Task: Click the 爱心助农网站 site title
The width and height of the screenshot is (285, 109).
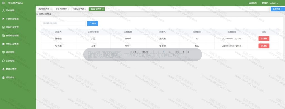Action: [x=16, y=3]
